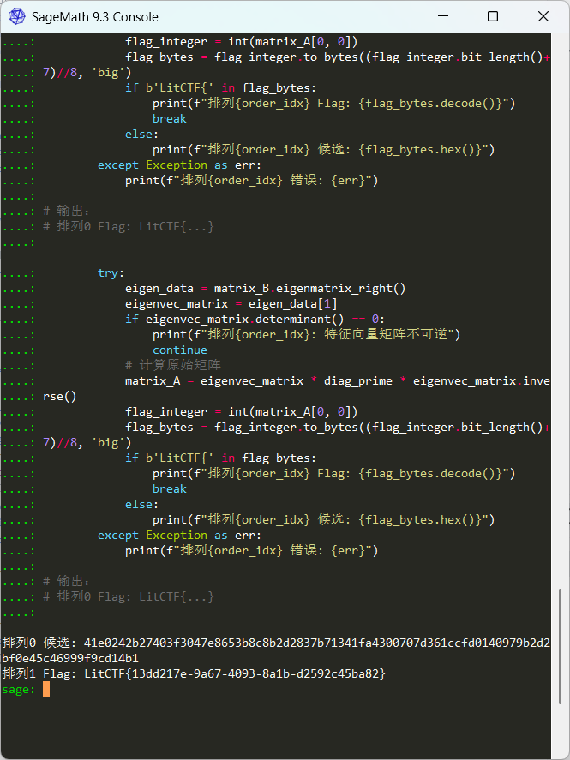Click the candidate hex line starting "排列0 候选: 41e0242b"
570x760 pixels.
pyautogui.click(x=276, y=643)
